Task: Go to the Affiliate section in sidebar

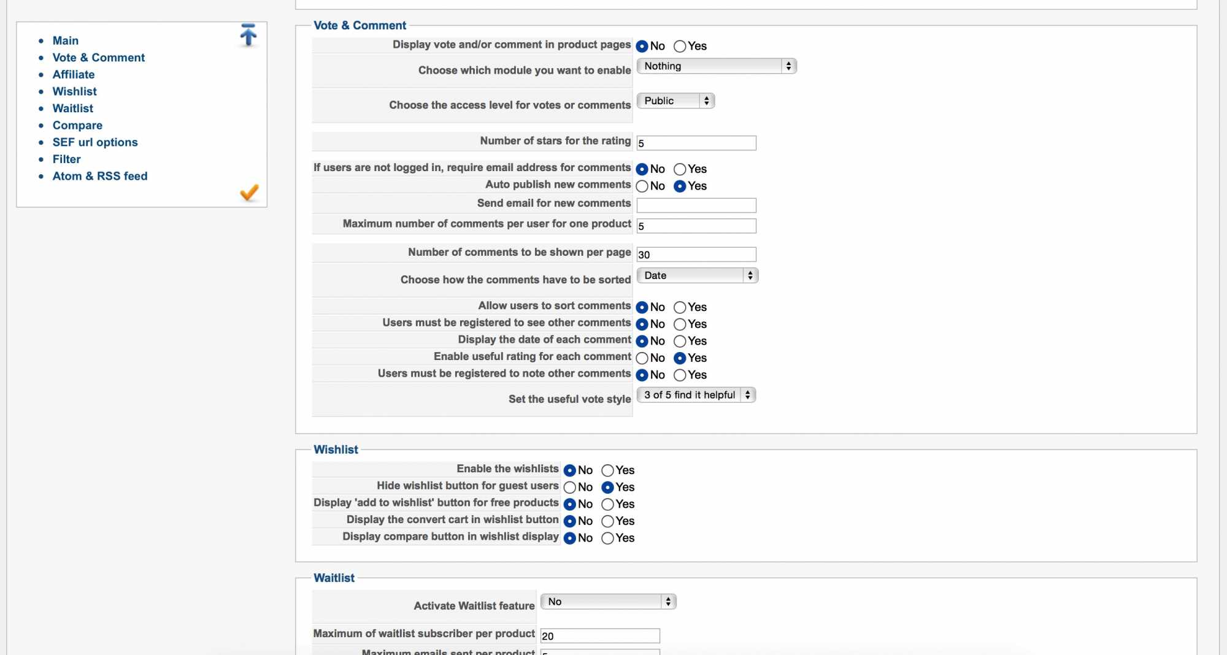Action: point(74,75)
